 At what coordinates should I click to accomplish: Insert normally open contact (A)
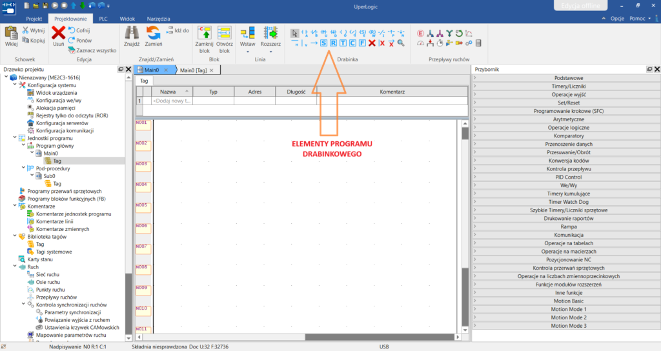coord(305,34)
